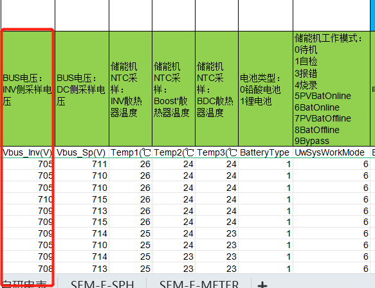Image resolution: width=375 pixels, height=288 pixels.
Task: Select the BatteryType header cell
Action: pos(266,152)
